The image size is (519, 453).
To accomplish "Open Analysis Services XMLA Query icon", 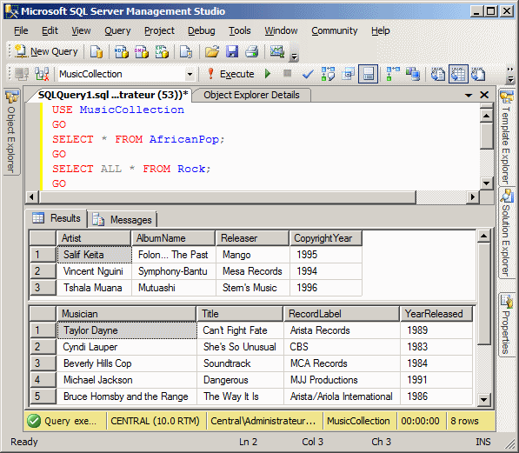I will coord(162,51).
